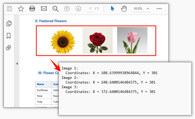Print the document via the printer icon
This screenshot has height=119, width=195.
pos(32,9)
